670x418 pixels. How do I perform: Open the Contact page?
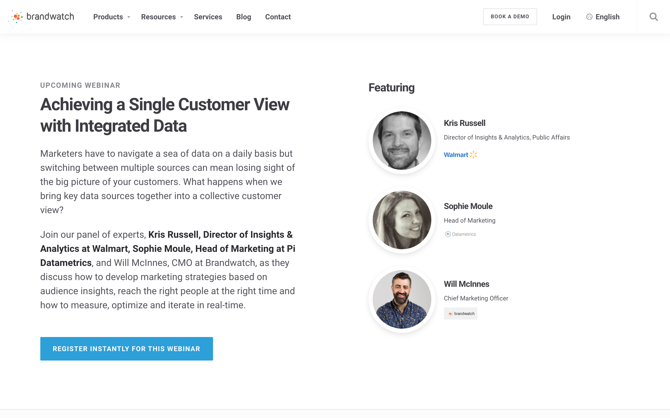(x=278, y=17)
